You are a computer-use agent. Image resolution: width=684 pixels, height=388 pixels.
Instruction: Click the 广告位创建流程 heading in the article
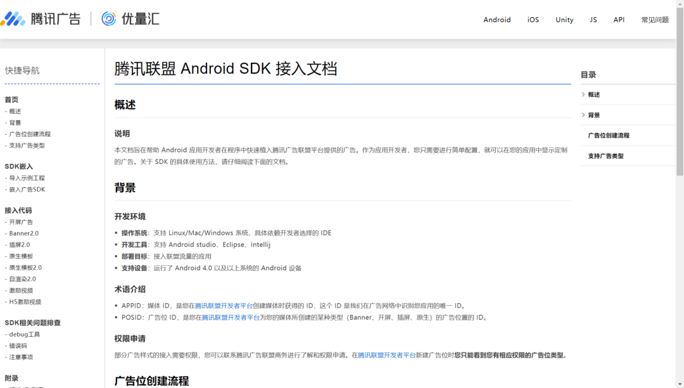click(152, 381)
